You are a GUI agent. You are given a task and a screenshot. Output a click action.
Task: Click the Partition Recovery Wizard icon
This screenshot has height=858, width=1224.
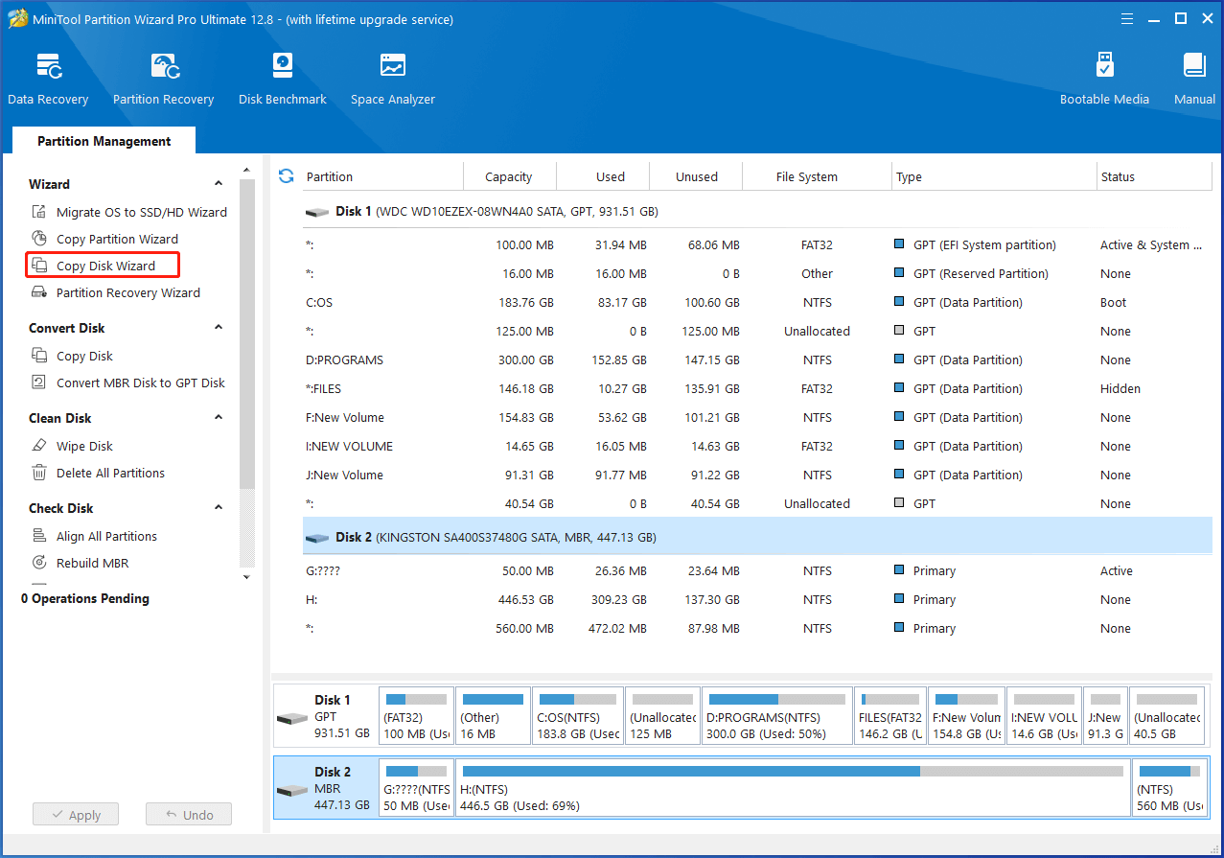click(39, 292)
